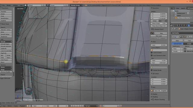Image resolution: width=193 pixels, height=108 pixels.
Task: Click the Remove Doubles button
Action: (x=6, y=72)
